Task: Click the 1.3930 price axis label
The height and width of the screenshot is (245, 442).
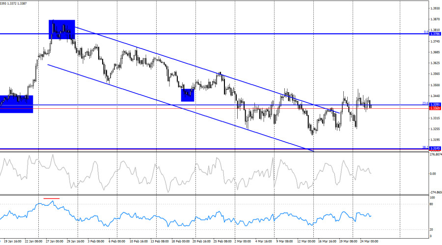Action: click(435, 8)
